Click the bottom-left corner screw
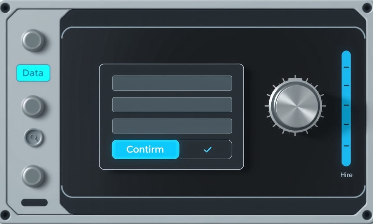The image size is (373, 224). coord(5,215)
